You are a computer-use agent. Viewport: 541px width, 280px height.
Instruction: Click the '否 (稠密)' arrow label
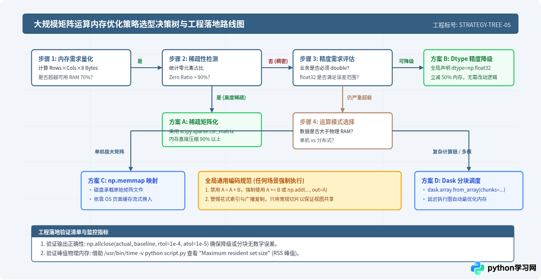coord(278,61)
